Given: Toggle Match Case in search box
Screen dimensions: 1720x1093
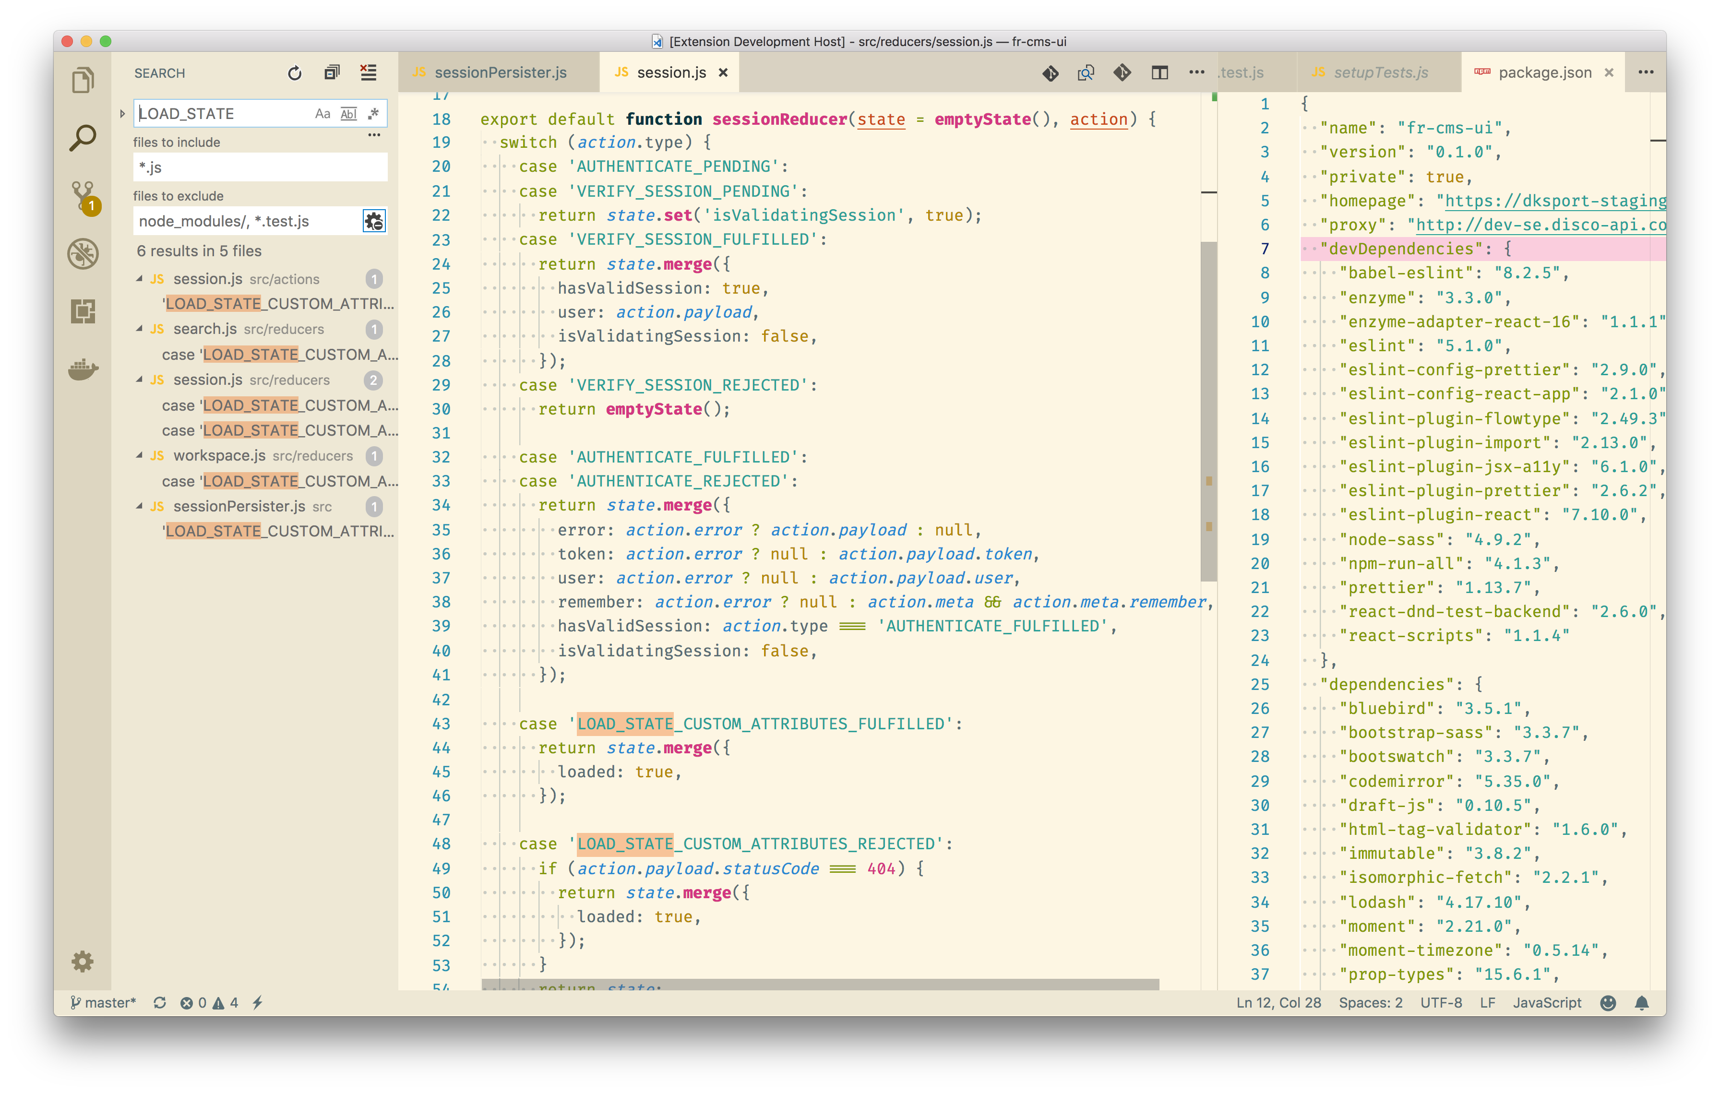Looking at the screenshot, I should (323, 114).
